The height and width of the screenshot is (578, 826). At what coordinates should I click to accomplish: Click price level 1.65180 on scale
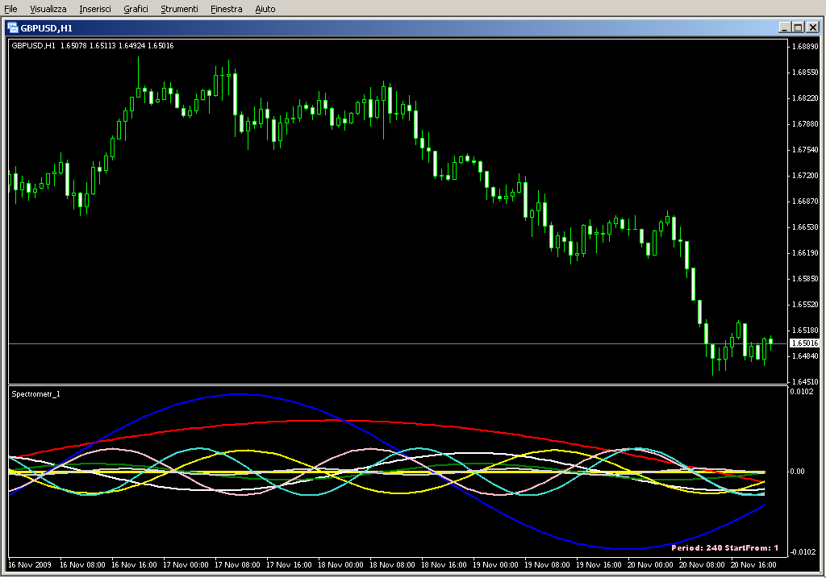[806, 330]
